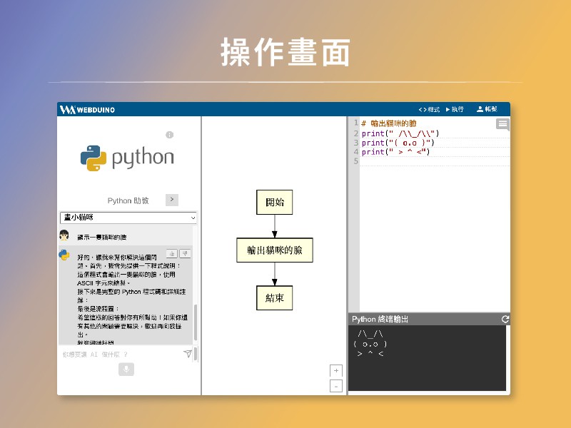Give thumbs down to the AI reply
Viewport: 571px width, 428px height.
pyautogui.click(x=185, y=253)
